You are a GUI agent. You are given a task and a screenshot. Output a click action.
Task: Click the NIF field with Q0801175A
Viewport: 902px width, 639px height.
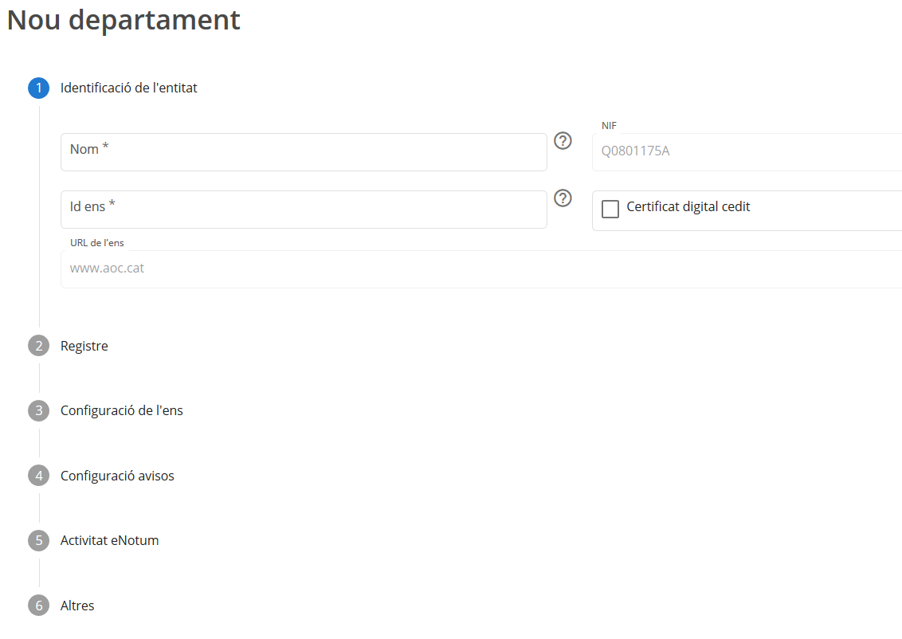[747, 152]
